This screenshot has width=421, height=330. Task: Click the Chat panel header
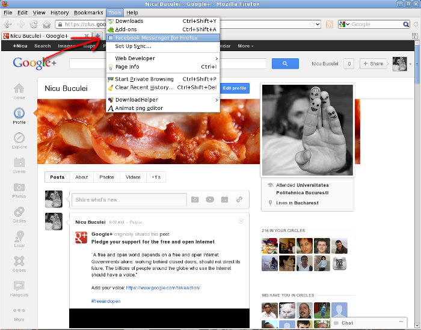tap(369, 323)
